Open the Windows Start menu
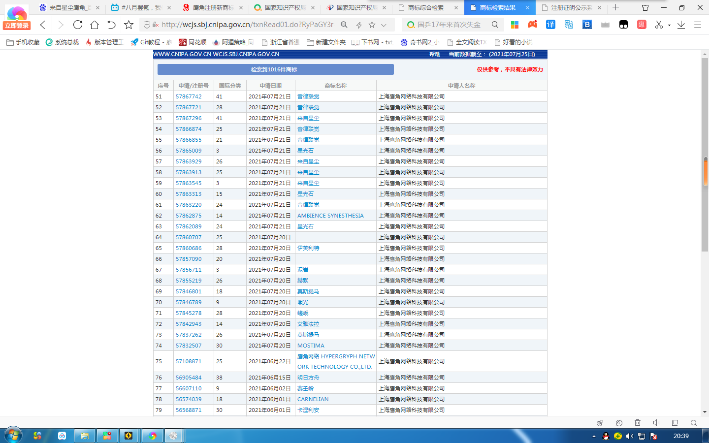The width and height of the screenshot is (709, 443). tap(13, 436)
